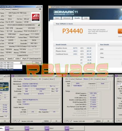The width and height of the screenshot is (122, 131).
Task: Open the fourth CPU-Z taskbar icon
Action: 67,128
